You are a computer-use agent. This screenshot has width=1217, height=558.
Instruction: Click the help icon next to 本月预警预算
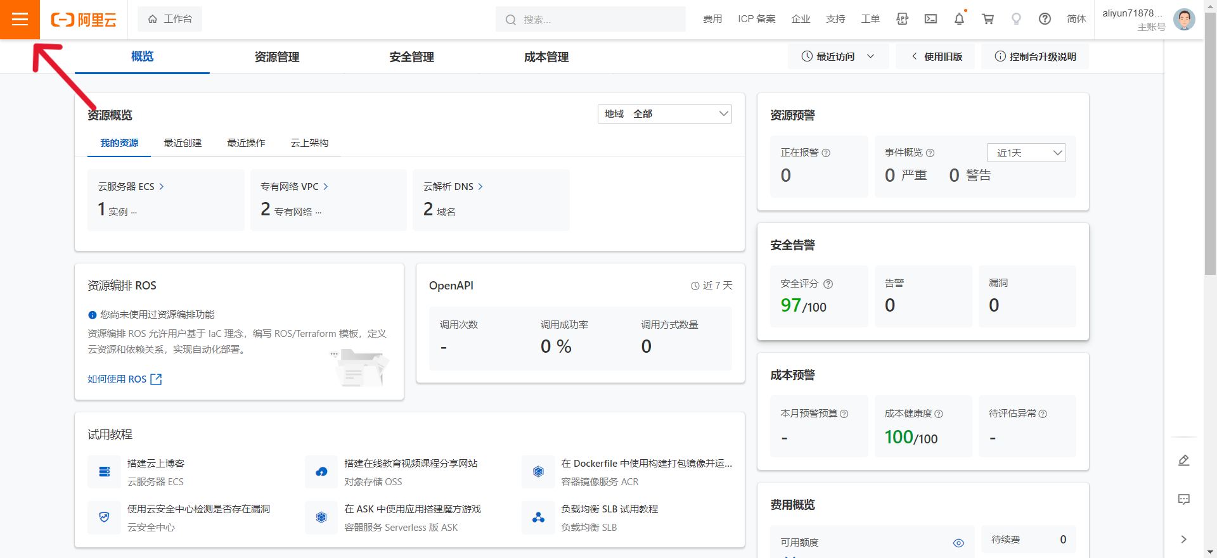(x=844, y=414)
